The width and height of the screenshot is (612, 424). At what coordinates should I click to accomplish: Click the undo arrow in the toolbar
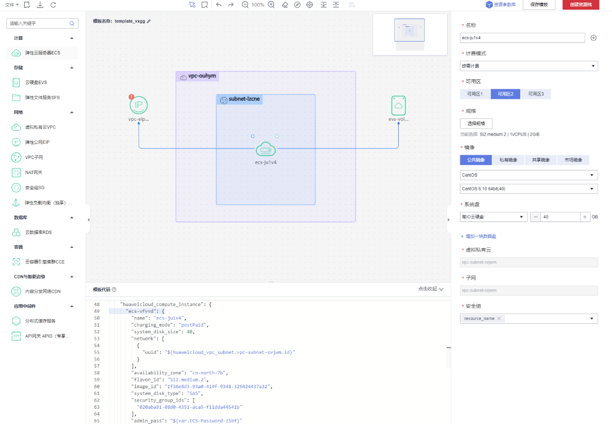219,5
